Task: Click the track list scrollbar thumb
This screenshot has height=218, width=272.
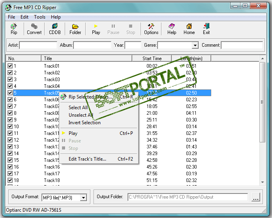Action: pos(263,102)
